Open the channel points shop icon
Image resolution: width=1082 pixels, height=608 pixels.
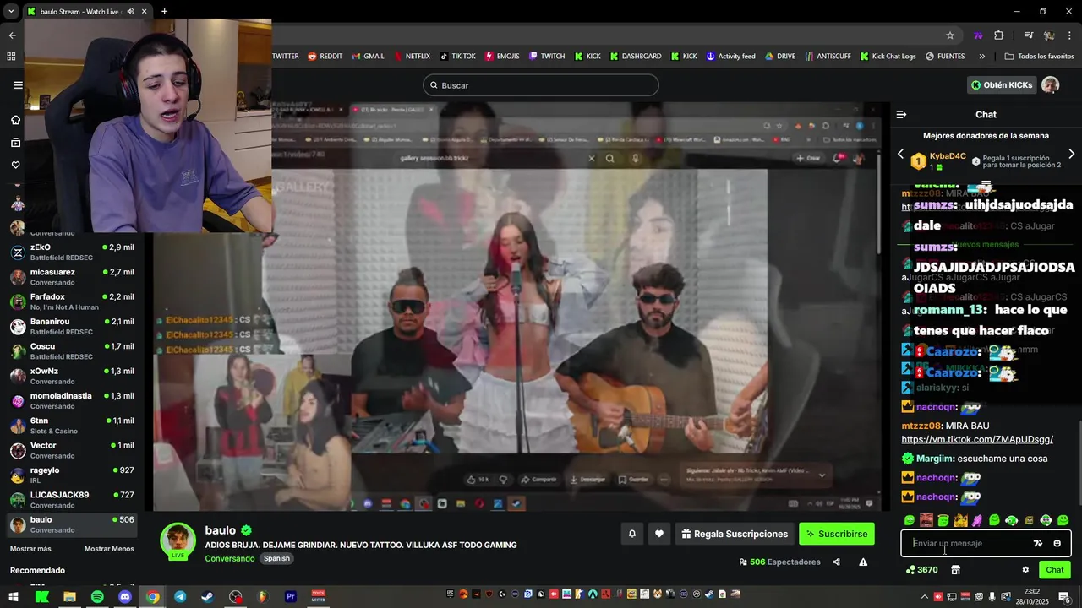[x=955, y=570]
